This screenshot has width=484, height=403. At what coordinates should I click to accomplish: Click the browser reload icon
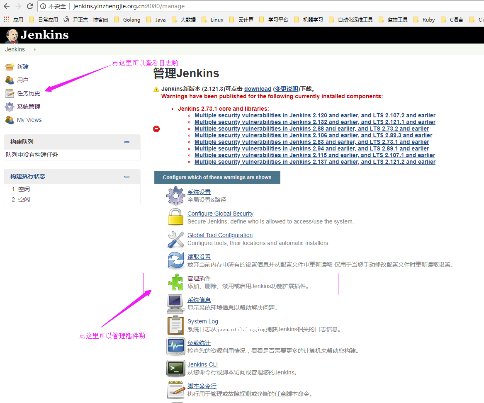(30, 6)
